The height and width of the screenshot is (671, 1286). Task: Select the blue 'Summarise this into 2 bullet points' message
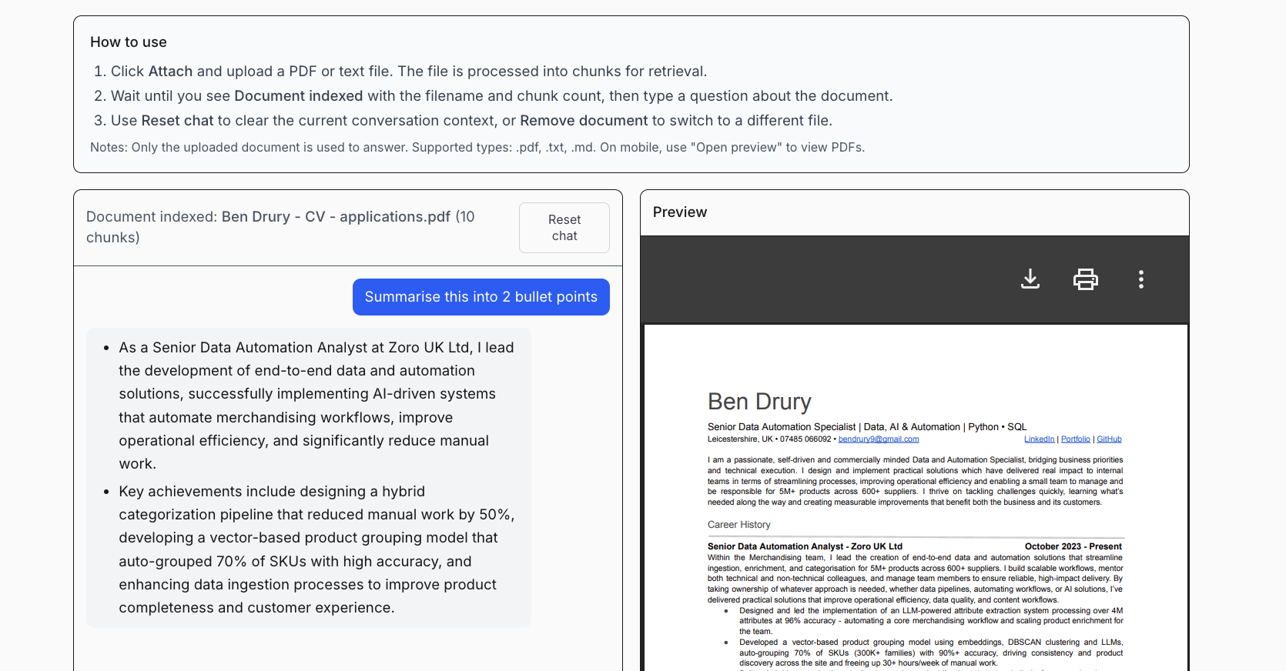coord(481,297)
